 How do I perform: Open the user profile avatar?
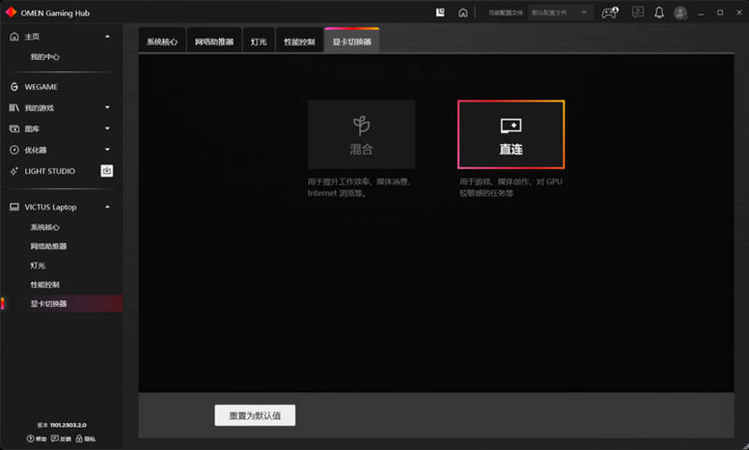click(x=681, y=13)
